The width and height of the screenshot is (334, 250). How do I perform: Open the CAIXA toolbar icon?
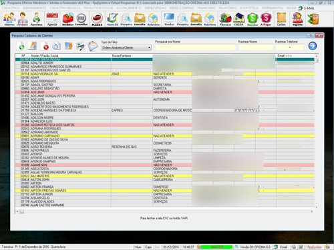239,19
